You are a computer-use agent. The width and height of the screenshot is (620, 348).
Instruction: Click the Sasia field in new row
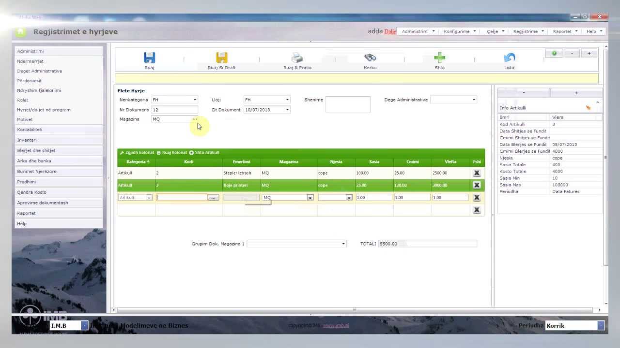(x=374, y=197)
